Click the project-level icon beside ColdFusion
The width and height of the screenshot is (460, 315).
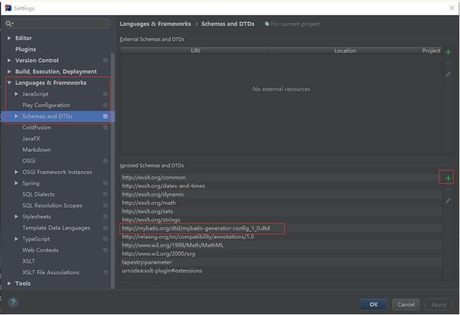pos(105,128)
